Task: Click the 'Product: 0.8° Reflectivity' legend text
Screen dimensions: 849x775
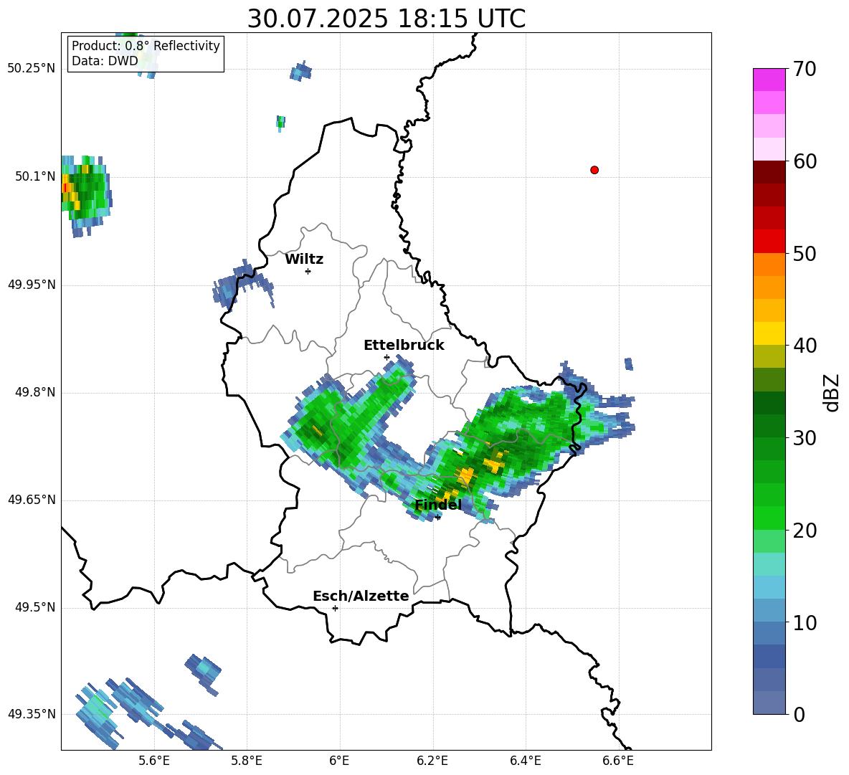Action: (x=146, y=46)
